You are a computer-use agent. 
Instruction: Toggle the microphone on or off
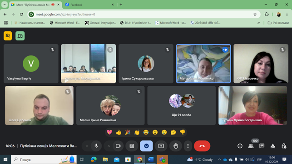[96, 146]
